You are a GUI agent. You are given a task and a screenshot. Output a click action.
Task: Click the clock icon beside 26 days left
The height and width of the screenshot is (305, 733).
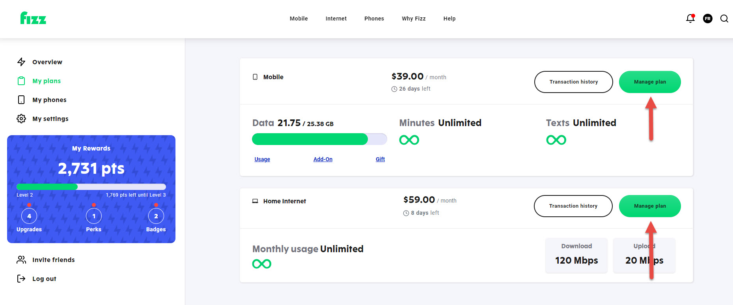pos(394,89)
